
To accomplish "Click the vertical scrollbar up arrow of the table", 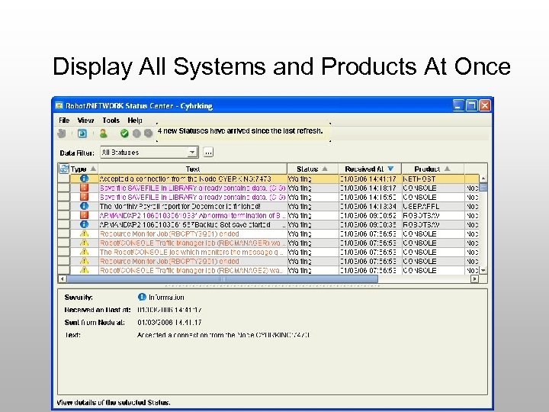I will pos(483,179).
